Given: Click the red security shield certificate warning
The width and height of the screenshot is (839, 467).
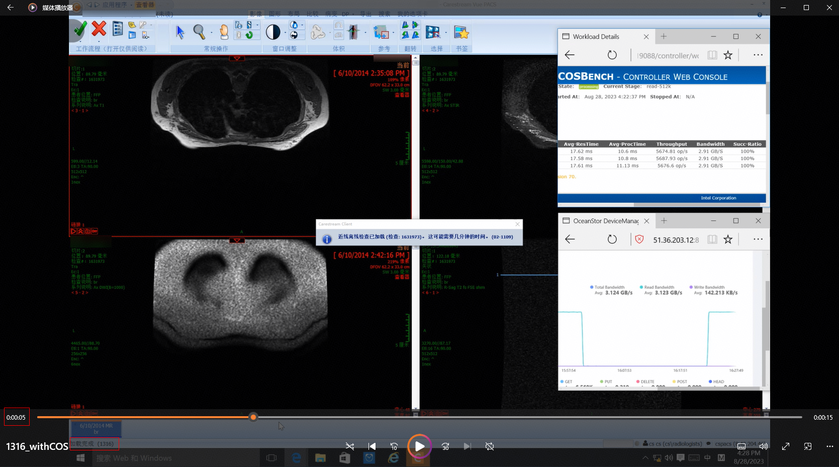Looking at the screenshot, I should click(639, 239).
